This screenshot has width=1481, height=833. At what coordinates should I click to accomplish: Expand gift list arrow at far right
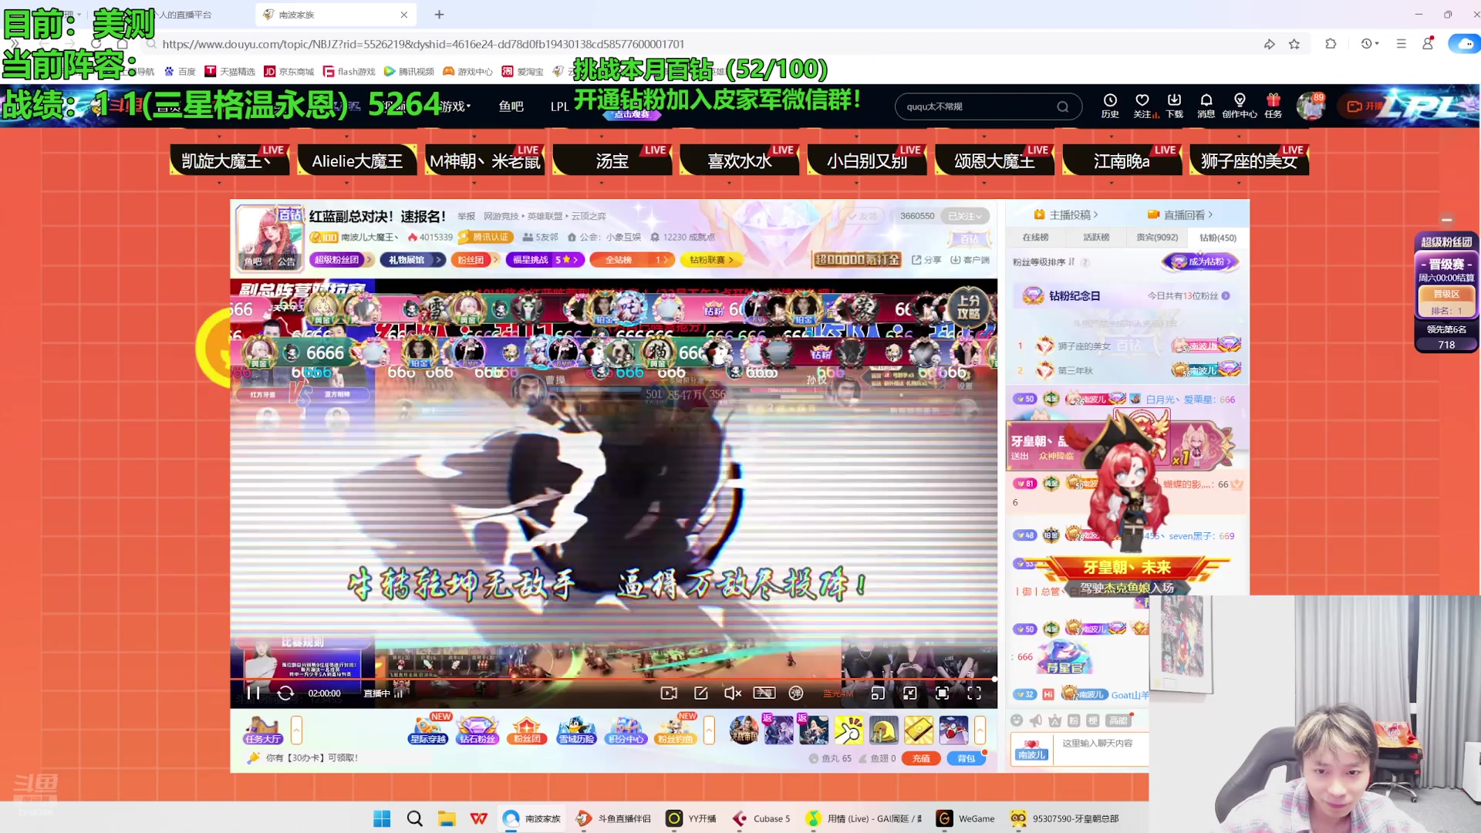point(980,730)
